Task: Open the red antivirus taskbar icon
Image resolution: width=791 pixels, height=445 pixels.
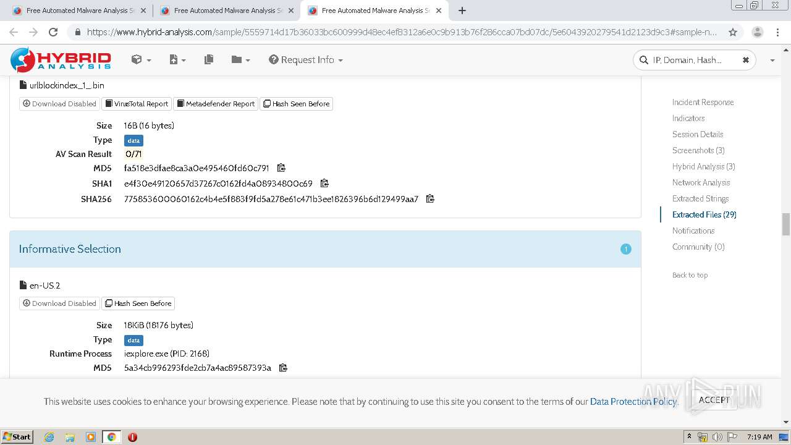Action: (x=132, y=437)
